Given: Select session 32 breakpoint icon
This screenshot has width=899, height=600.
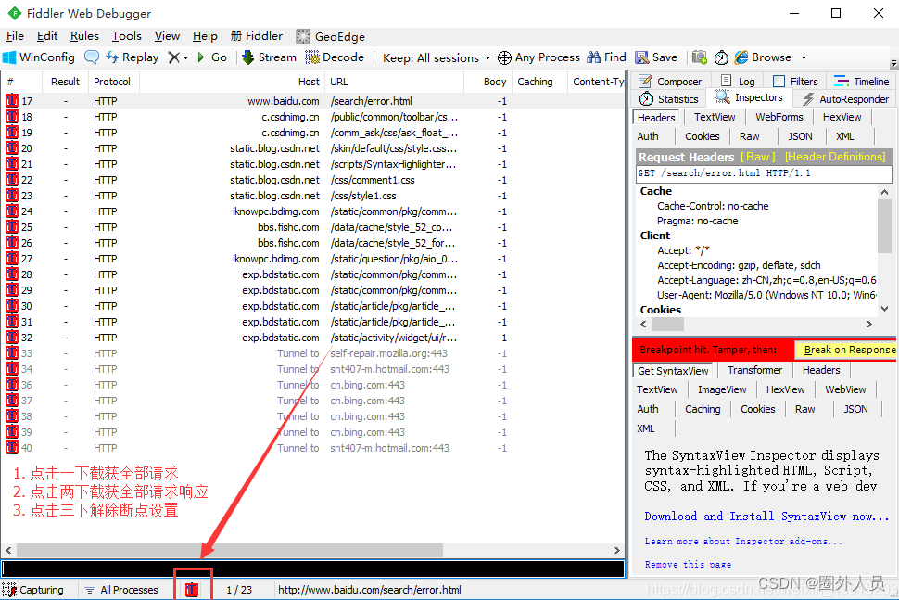Looking at the screenshot, I should pos(12,338).
